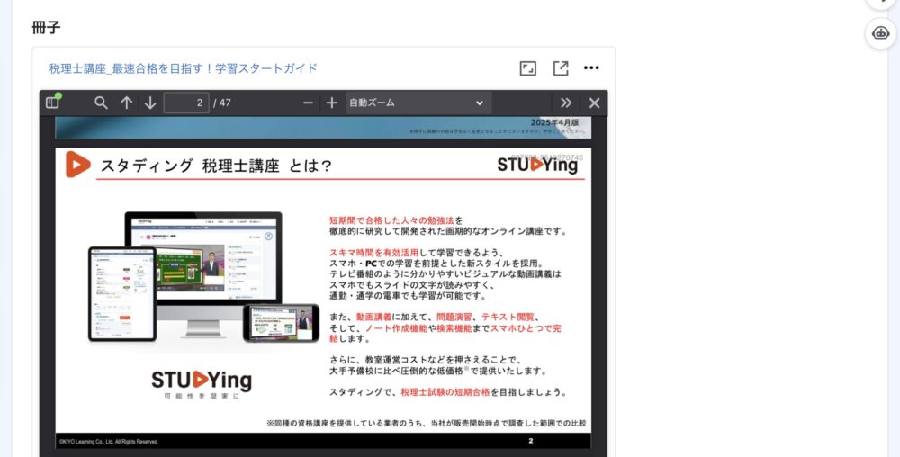This screenshot has height=457, width=900.
Task: Zoom out with the minus button
Action: coord(308,103)
